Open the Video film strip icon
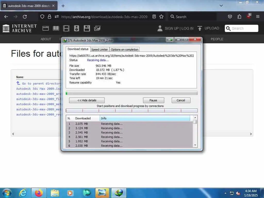264x198 pixels. point(66,28)
